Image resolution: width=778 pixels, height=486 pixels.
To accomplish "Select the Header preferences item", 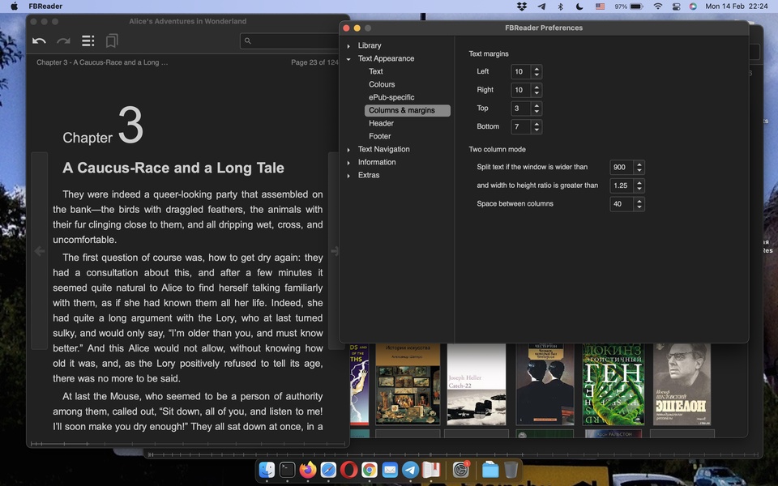I will pos(381,123).
